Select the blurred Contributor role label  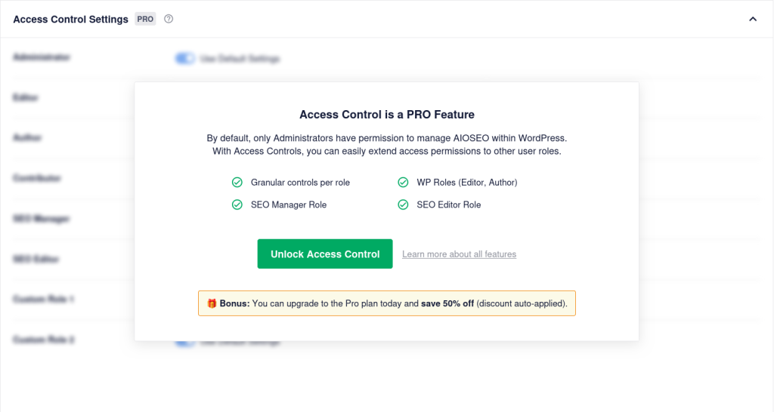pos(37,178)
